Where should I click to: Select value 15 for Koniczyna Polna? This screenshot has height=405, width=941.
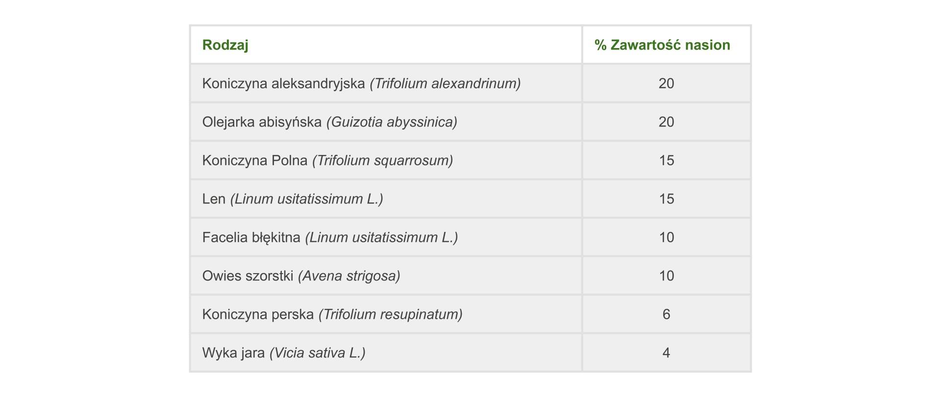coord(667,160)
